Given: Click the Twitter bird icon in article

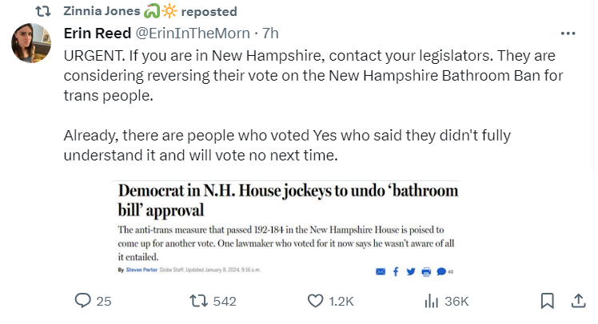Looking at the screenshot, I should point(411,271).
